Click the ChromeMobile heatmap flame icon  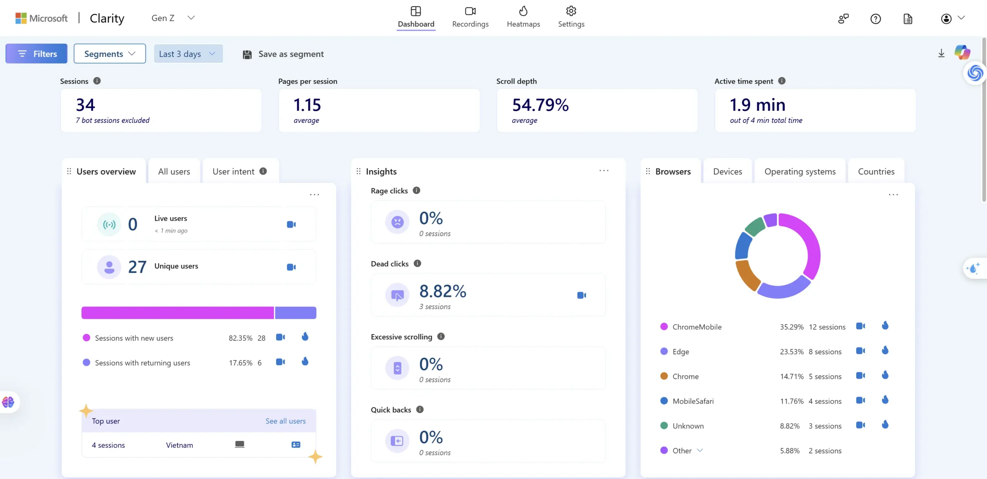coord(885,326)
